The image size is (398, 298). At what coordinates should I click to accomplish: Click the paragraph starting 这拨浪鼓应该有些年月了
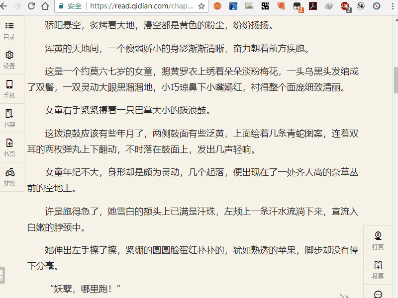click(x=193, y=142)
